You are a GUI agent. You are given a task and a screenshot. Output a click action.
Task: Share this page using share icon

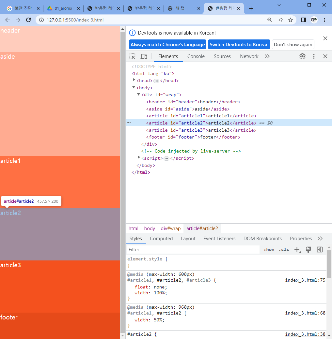[x=280, y=20]
